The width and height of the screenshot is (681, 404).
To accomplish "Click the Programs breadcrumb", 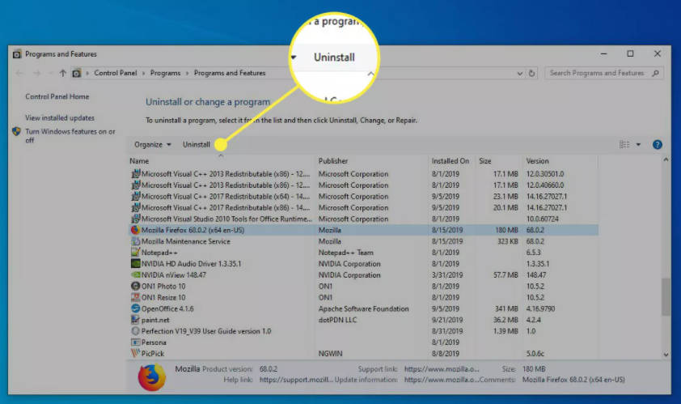I will [x=166, y=73].
